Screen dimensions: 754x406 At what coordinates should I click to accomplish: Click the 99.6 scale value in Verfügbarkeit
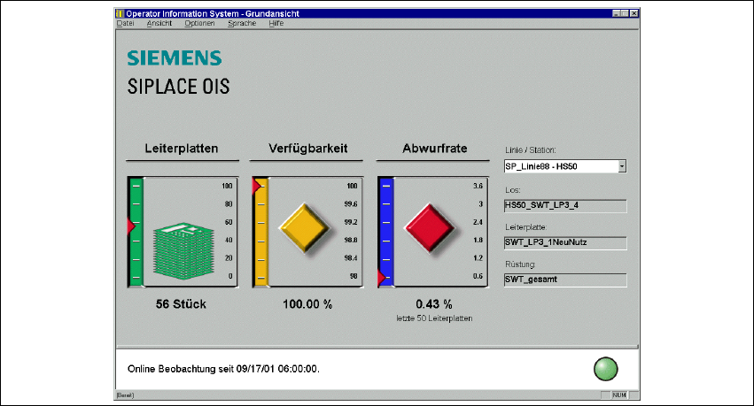pyautogui.click(x=351, y=204)
